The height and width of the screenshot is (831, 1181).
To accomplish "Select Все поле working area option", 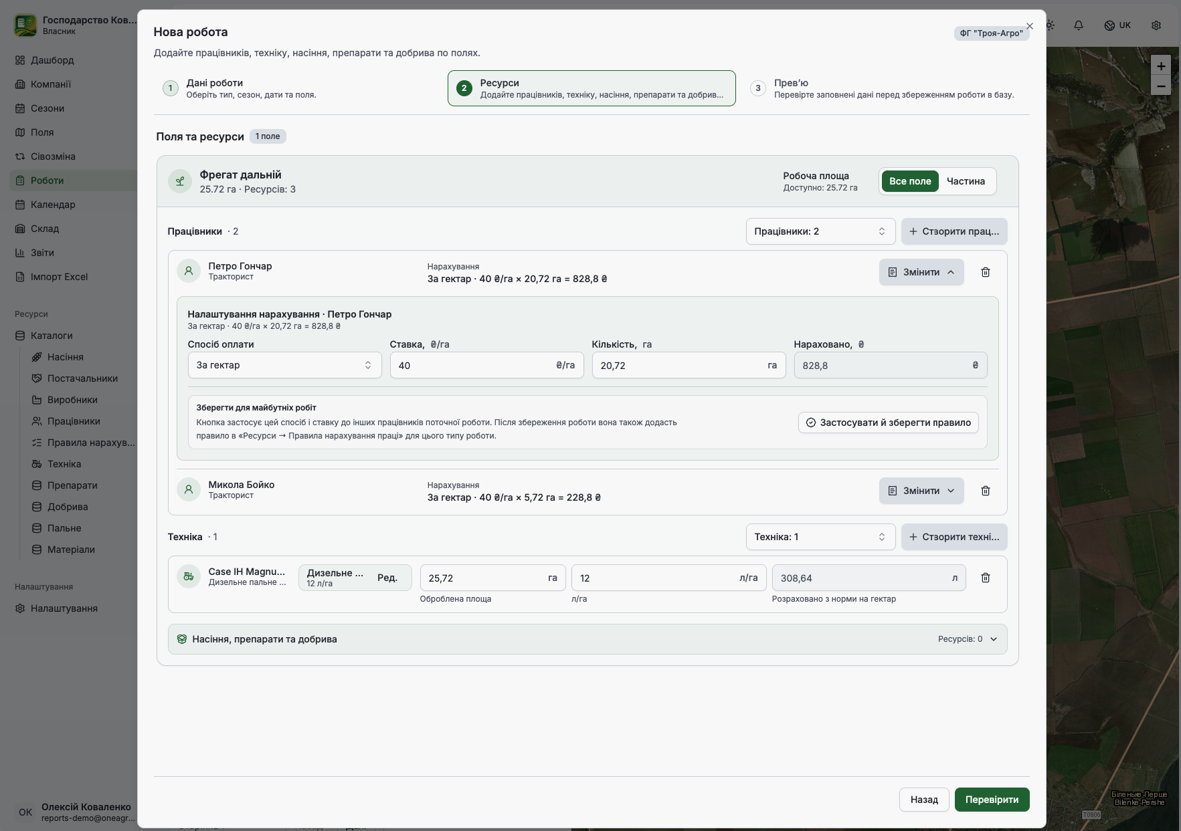I will point(910,181).
